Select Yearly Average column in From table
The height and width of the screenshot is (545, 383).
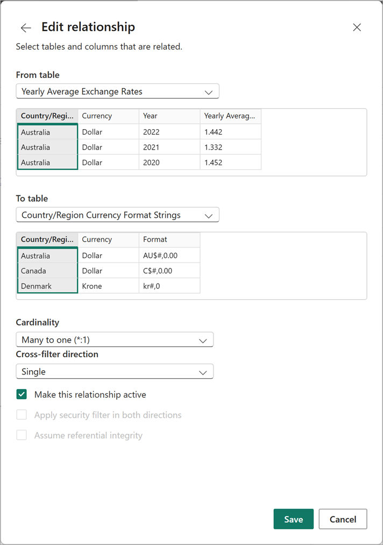point(230,116)
